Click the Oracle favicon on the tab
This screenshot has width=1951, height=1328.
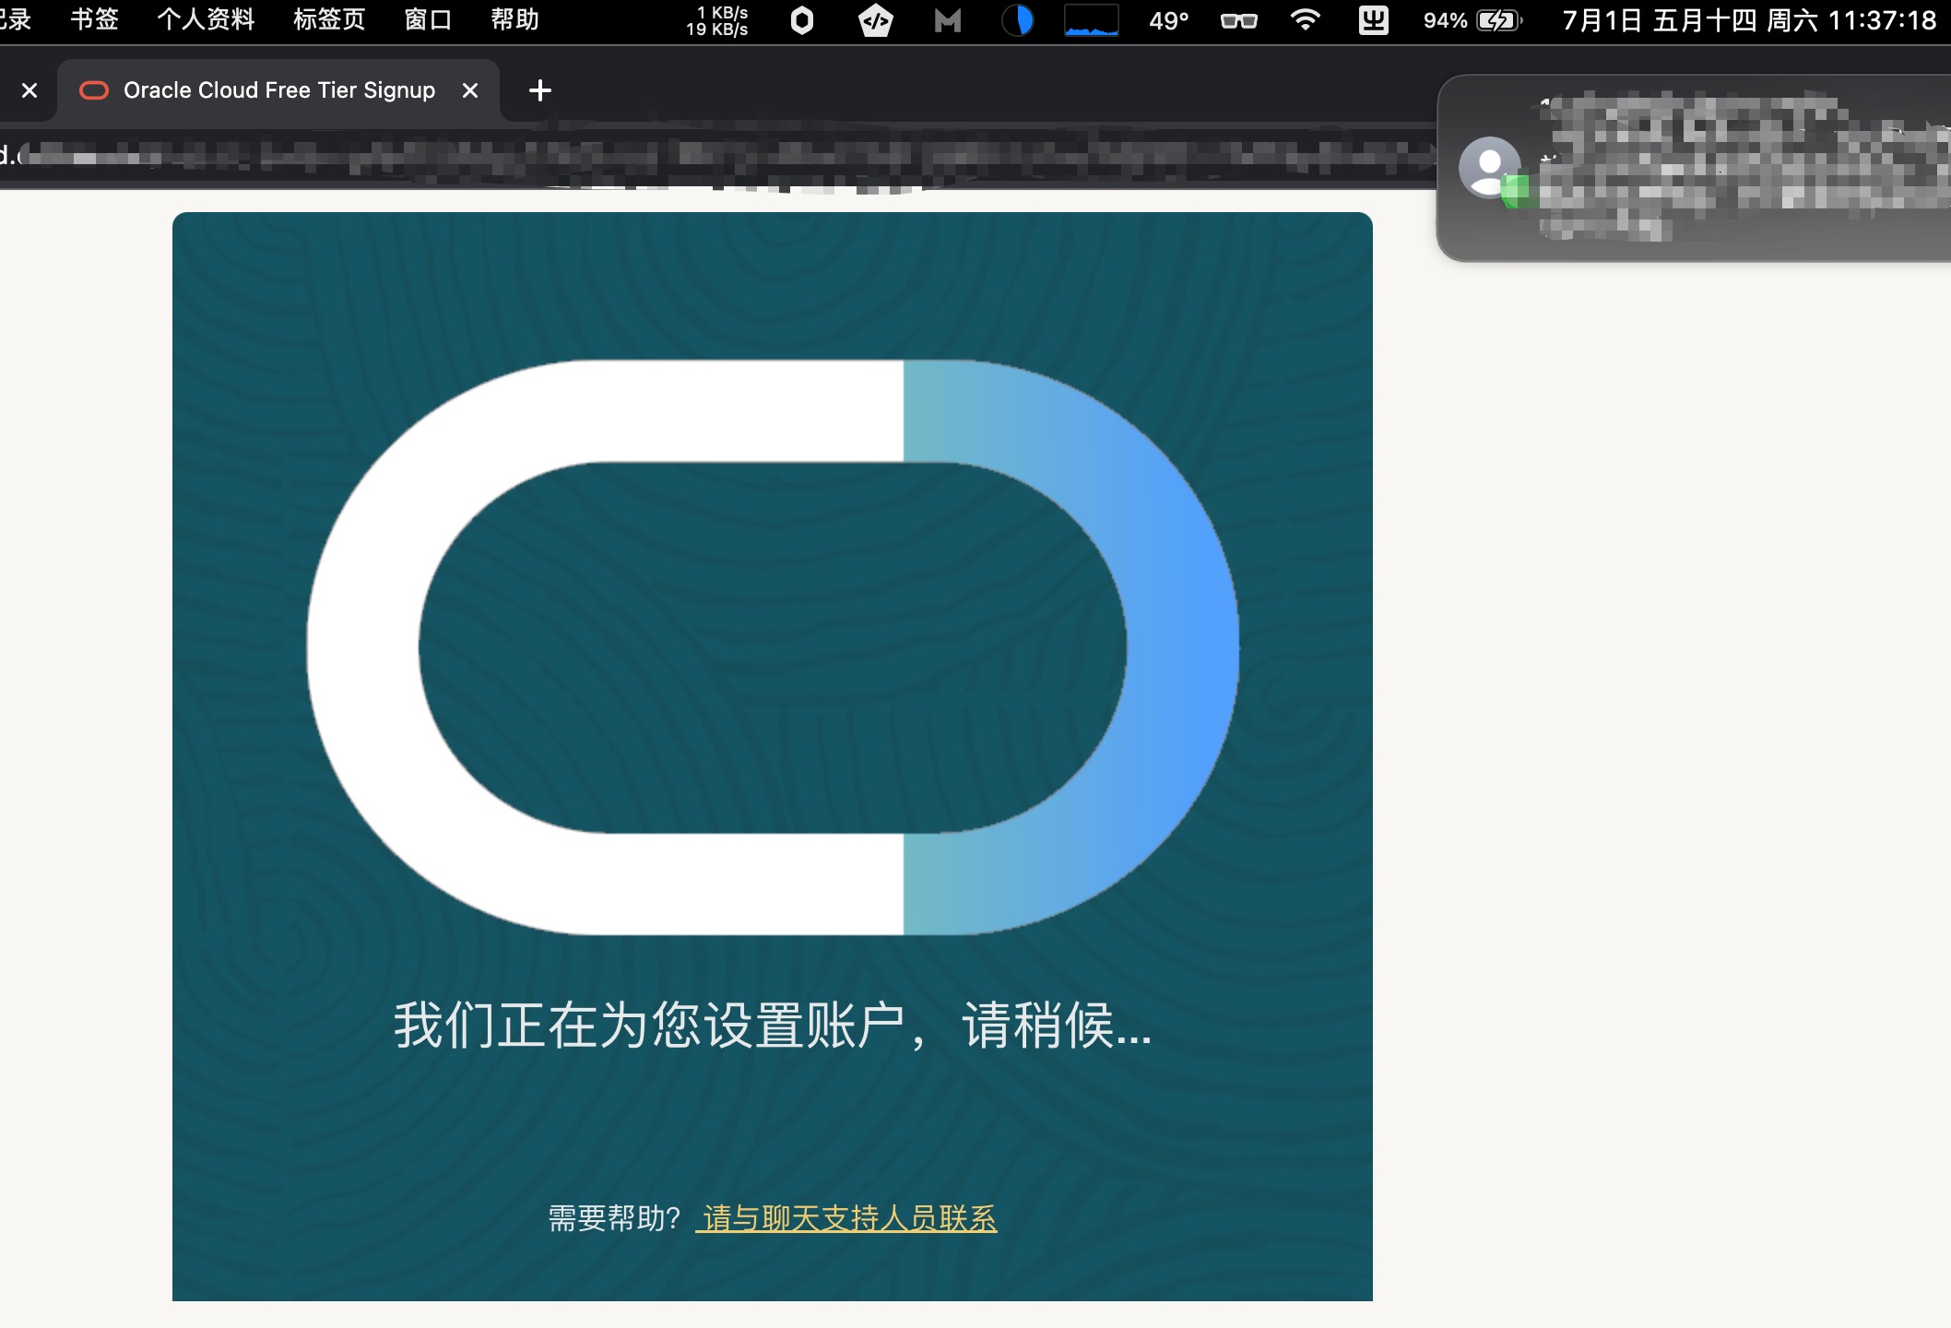[94, 90]
